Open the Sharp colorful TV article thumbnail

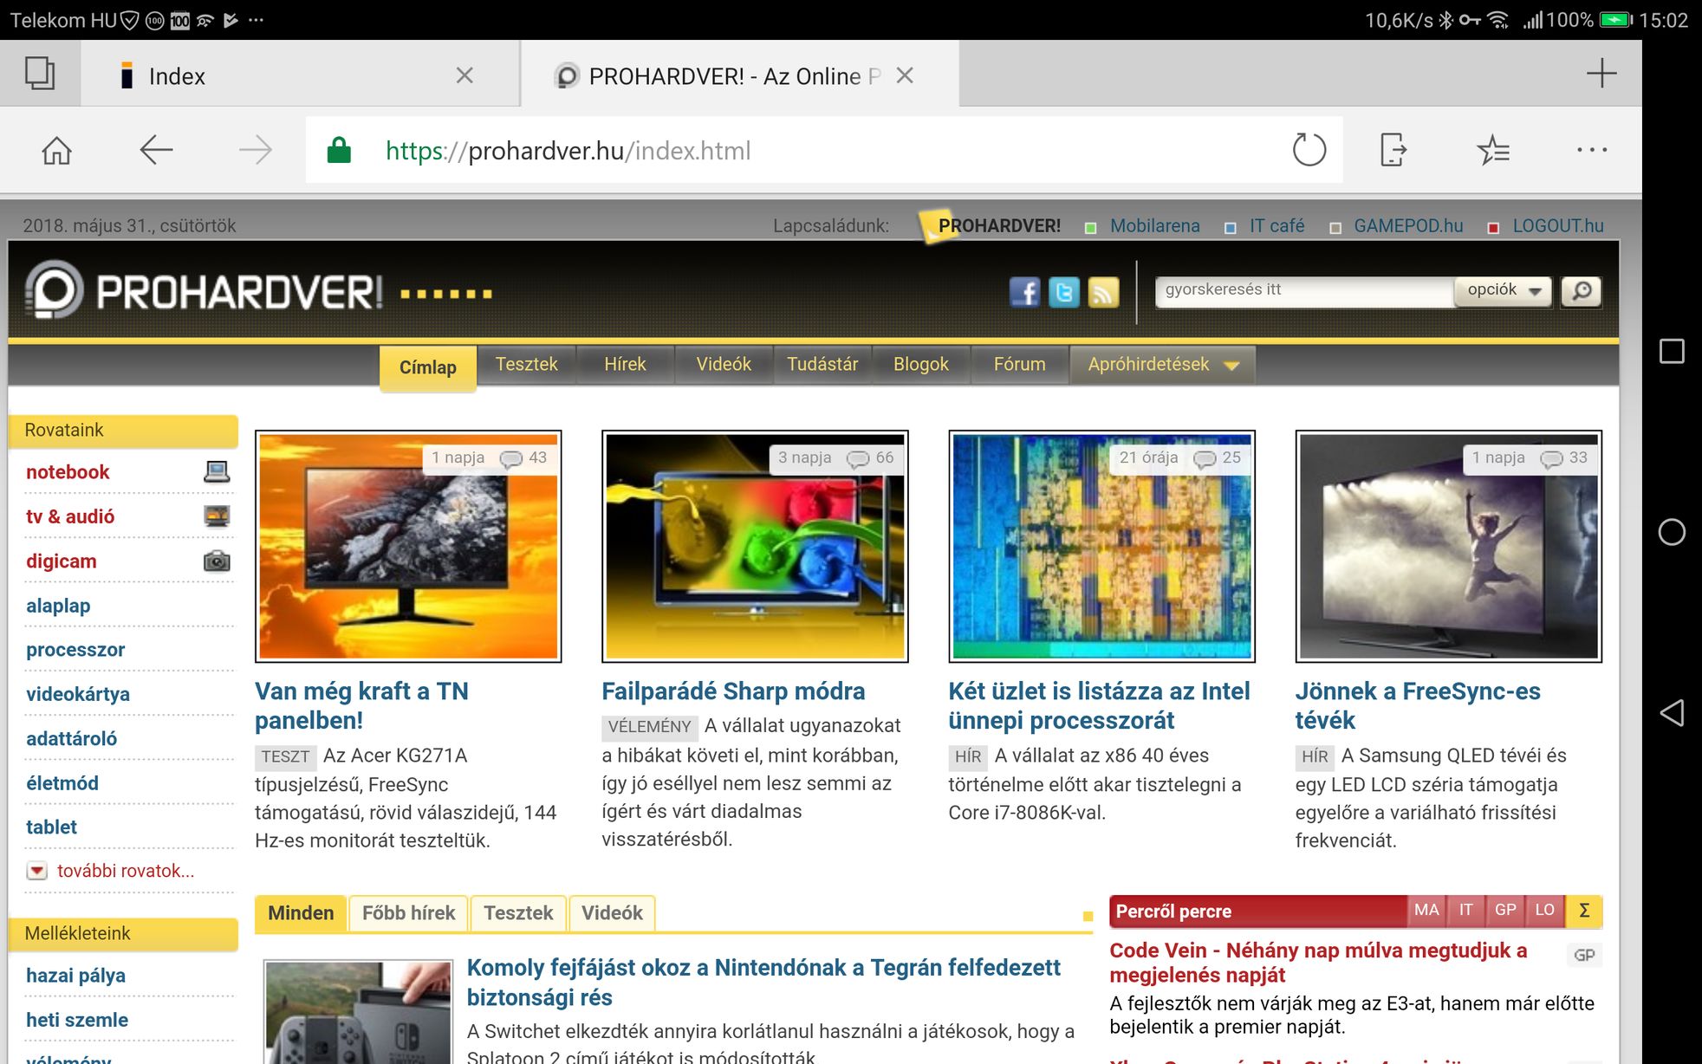[755, 546]
